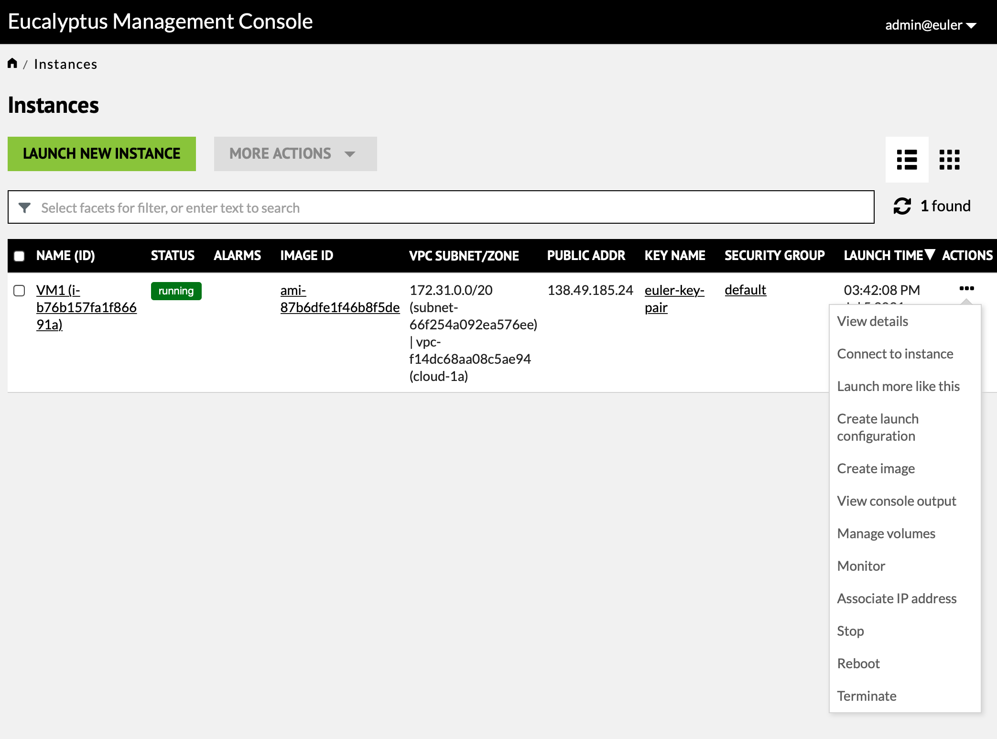Open the ami-87b6dfe1f46b8f5de image link
This screenshot has height=739, width=997.
pyautogui.click(x=340, y=299)
